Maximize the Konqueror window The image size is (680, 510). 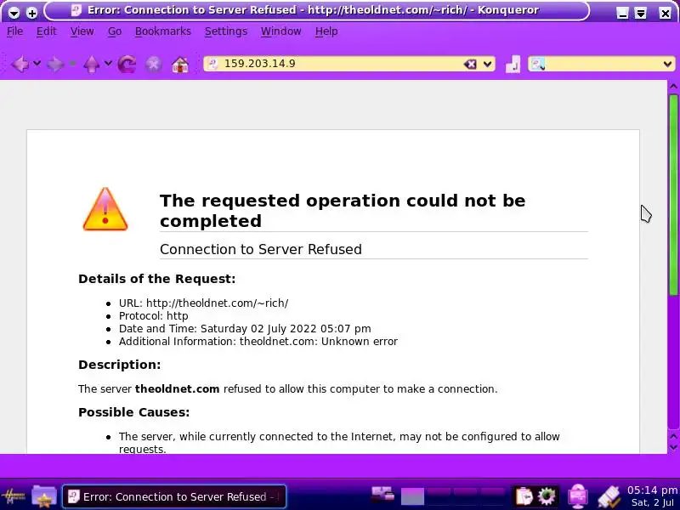click(x=641, y=13)
